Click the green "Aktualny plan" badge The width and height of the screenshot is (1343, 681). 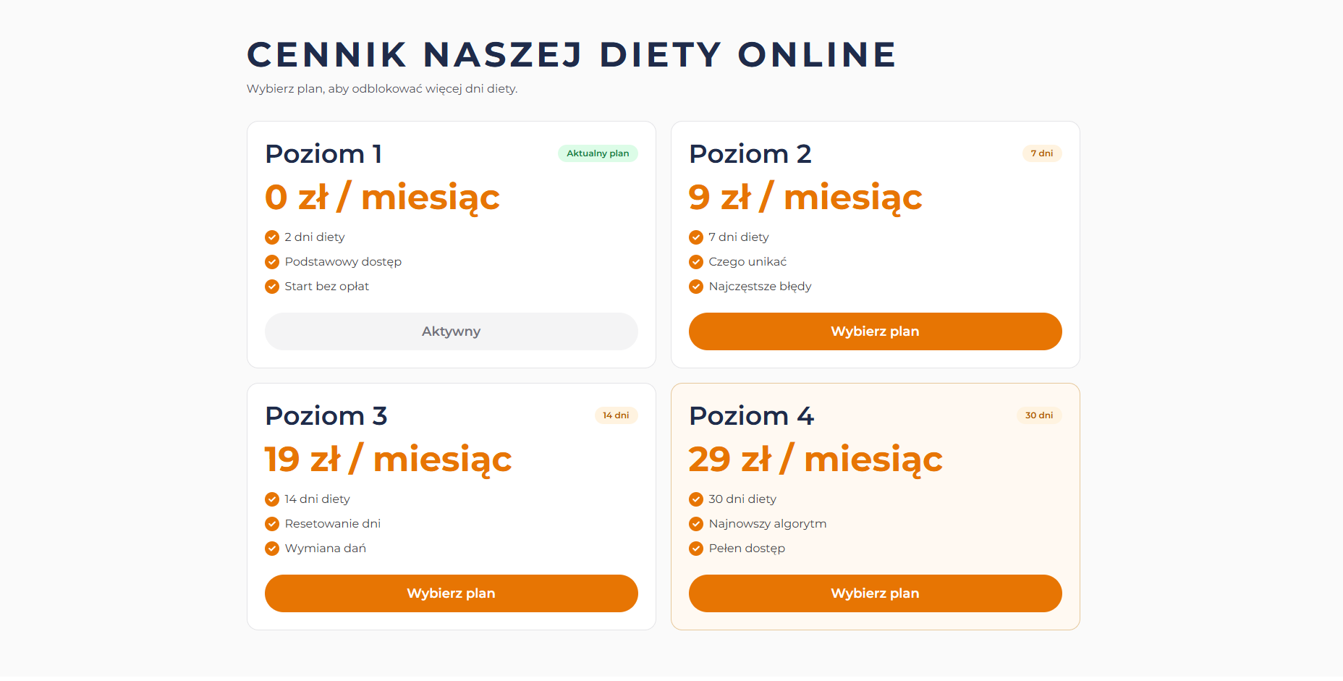pos(598,153)
